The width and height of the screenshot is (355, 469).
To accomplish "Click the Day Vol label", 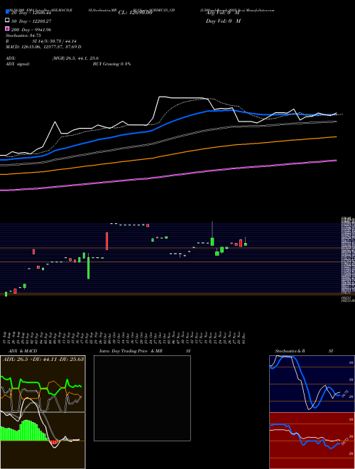I will (223, 21).
